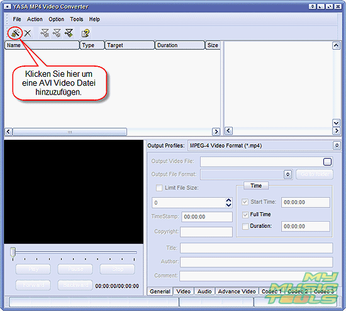Click the right panel scroll down arrow
The width and height of the screenshot is (346, 311).
point(336,123)
